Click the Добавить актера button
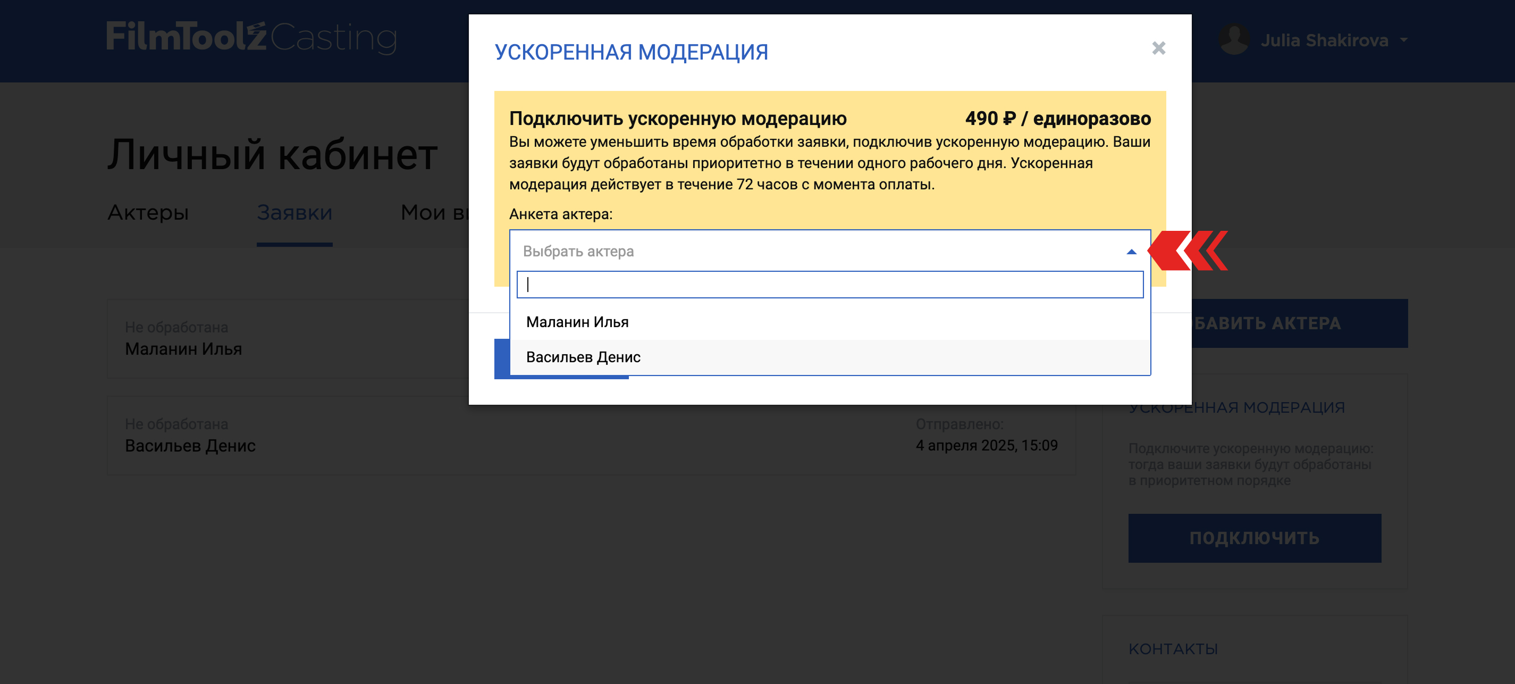Screen dimensions: 1515x684 pos(1300,323)
